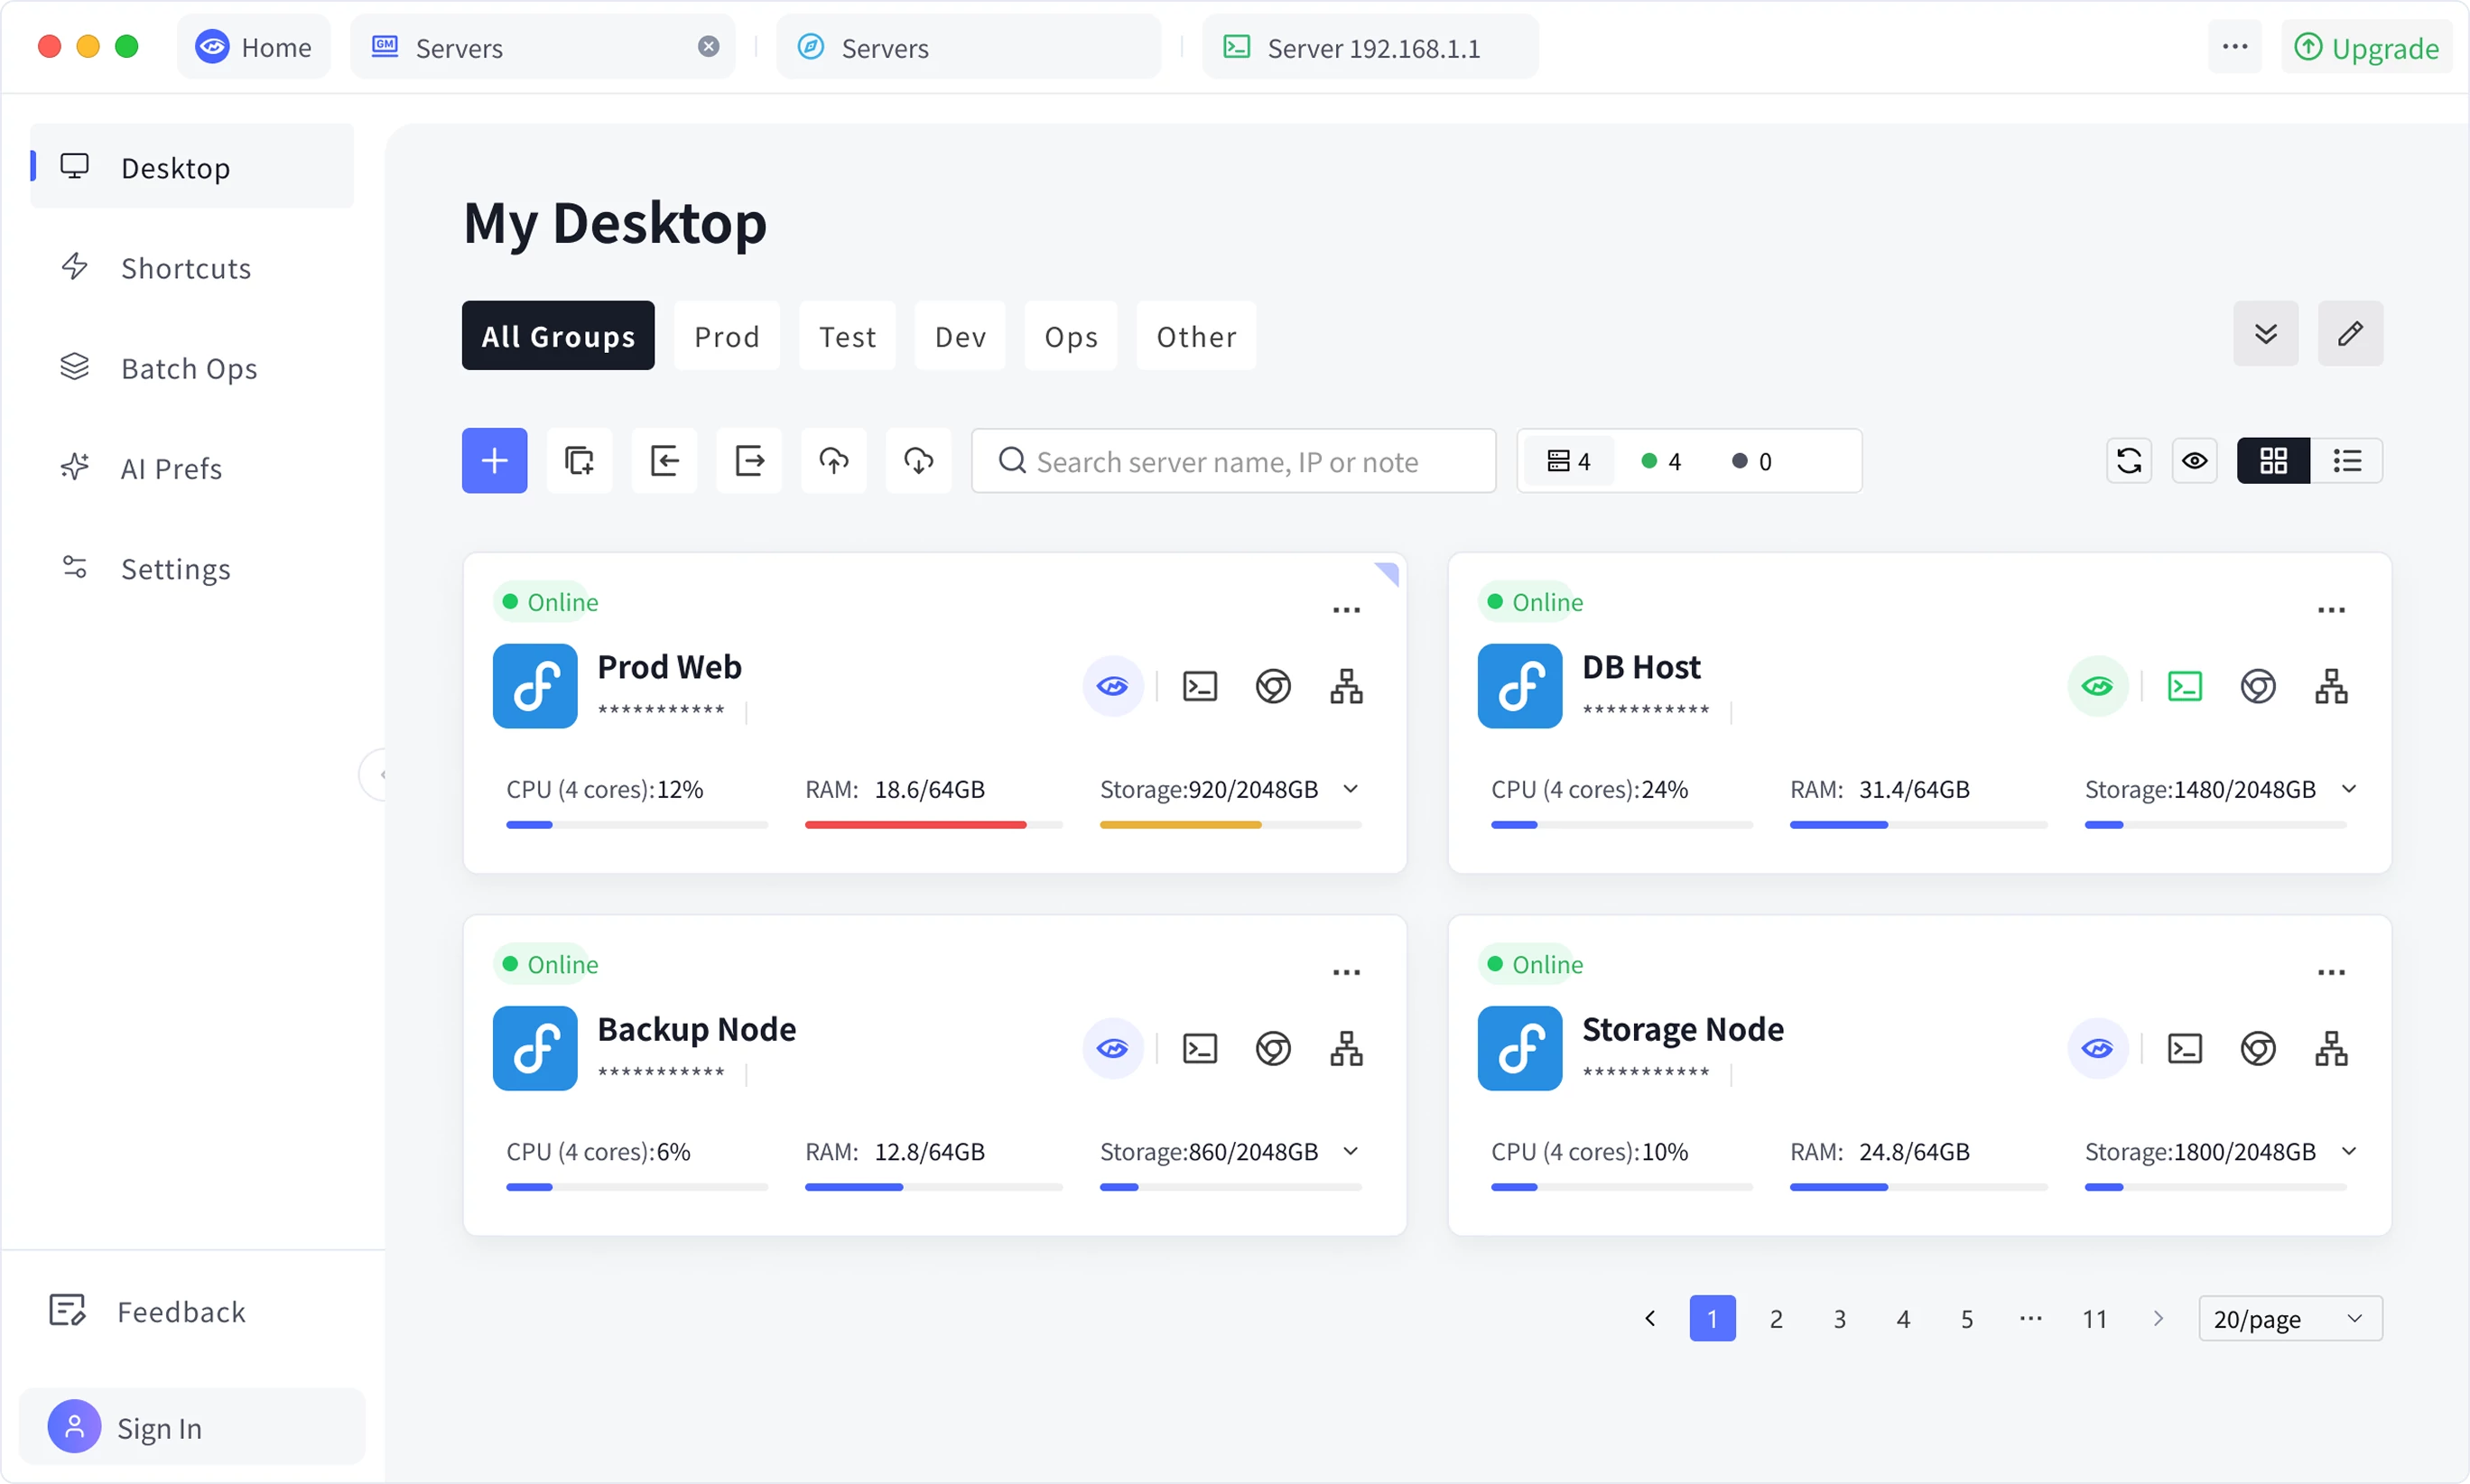Open the 20/page dropdown
This screenshot has width=2470, height=1484.
[2290, 1318]
